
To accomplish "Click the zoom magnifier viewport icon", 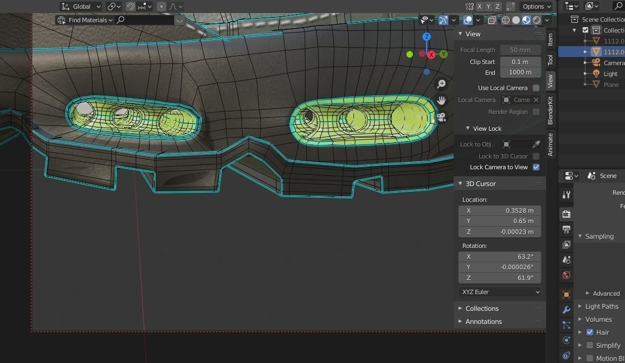I will 441,84.
